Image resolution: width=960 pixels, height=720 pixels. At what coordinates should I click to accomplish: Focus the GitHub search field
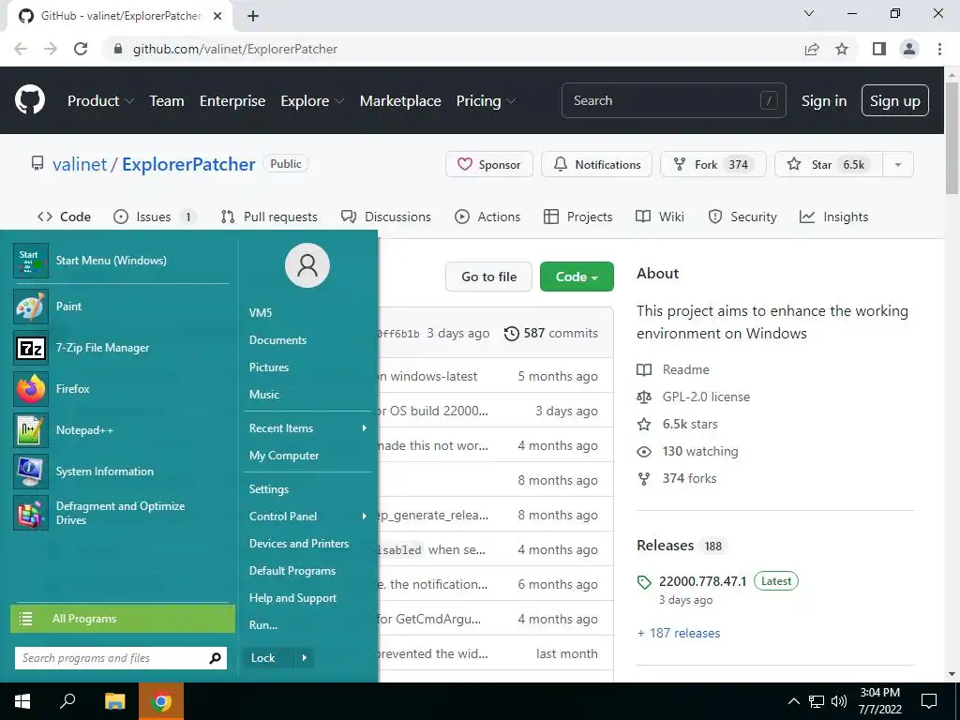pyautogui.click(x=673, y=101)
